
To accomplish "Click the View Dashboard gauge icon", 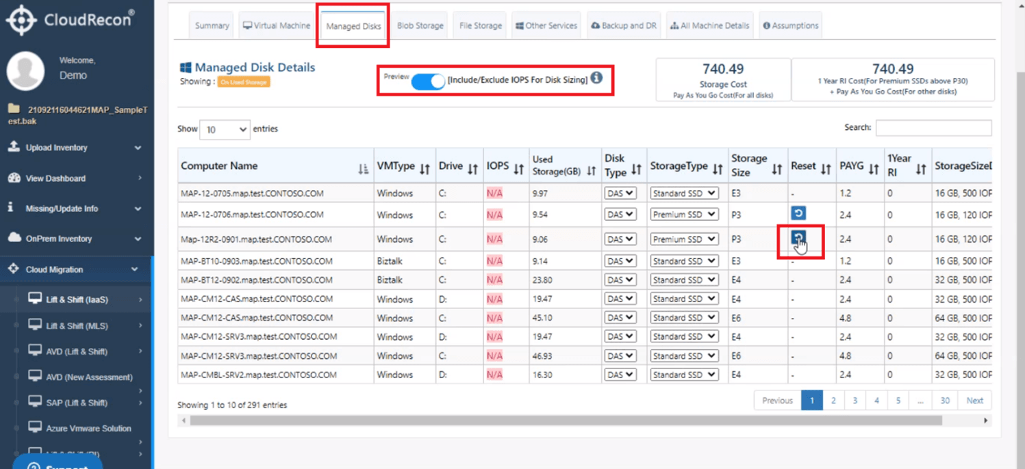I will pyautogui.click(x=14, y=178).
